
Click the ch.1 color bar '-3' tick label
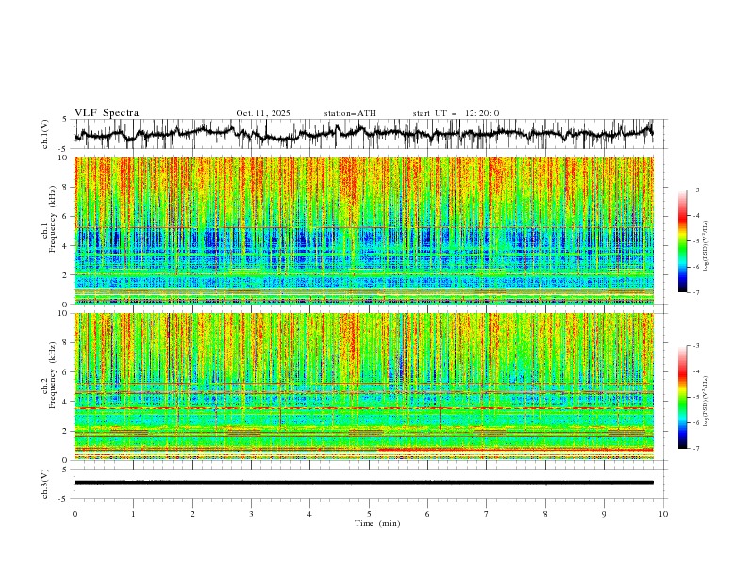pyautogui.click(x=695, y=190)
